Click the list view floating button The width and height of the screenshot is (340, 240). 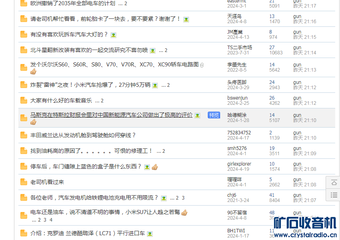pyautogui.click(x=334, y=195)
